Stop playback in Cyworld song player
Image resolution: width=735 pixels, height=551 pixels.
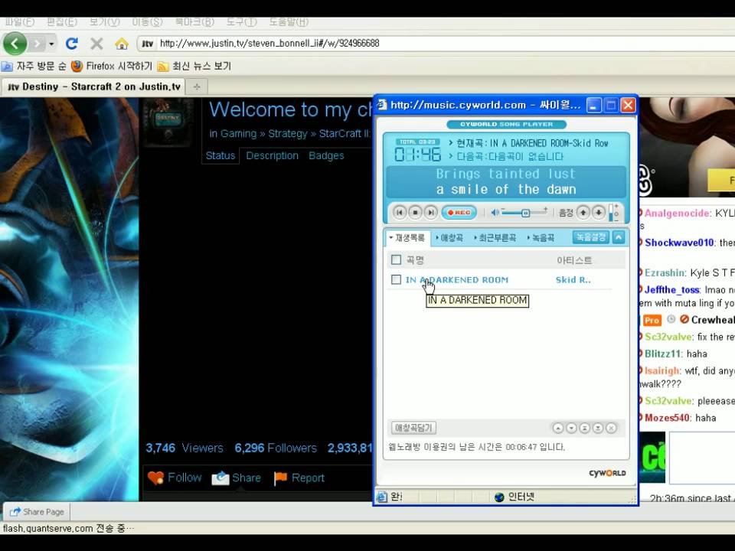click(x=415, y=213)
